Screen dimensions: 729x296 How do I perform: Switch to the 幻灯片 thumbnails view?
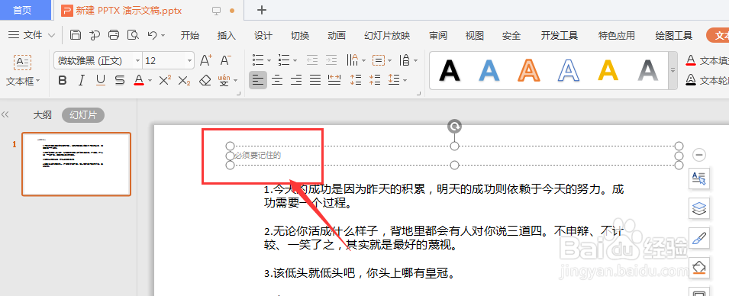tap(83, 115)
